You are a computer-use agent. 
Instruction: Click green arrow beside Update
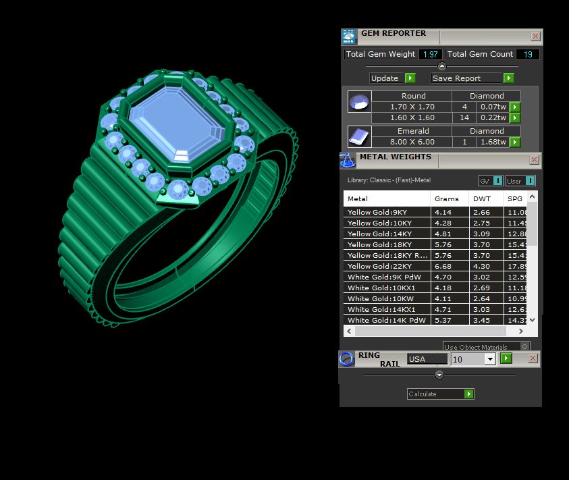point(410,78)
